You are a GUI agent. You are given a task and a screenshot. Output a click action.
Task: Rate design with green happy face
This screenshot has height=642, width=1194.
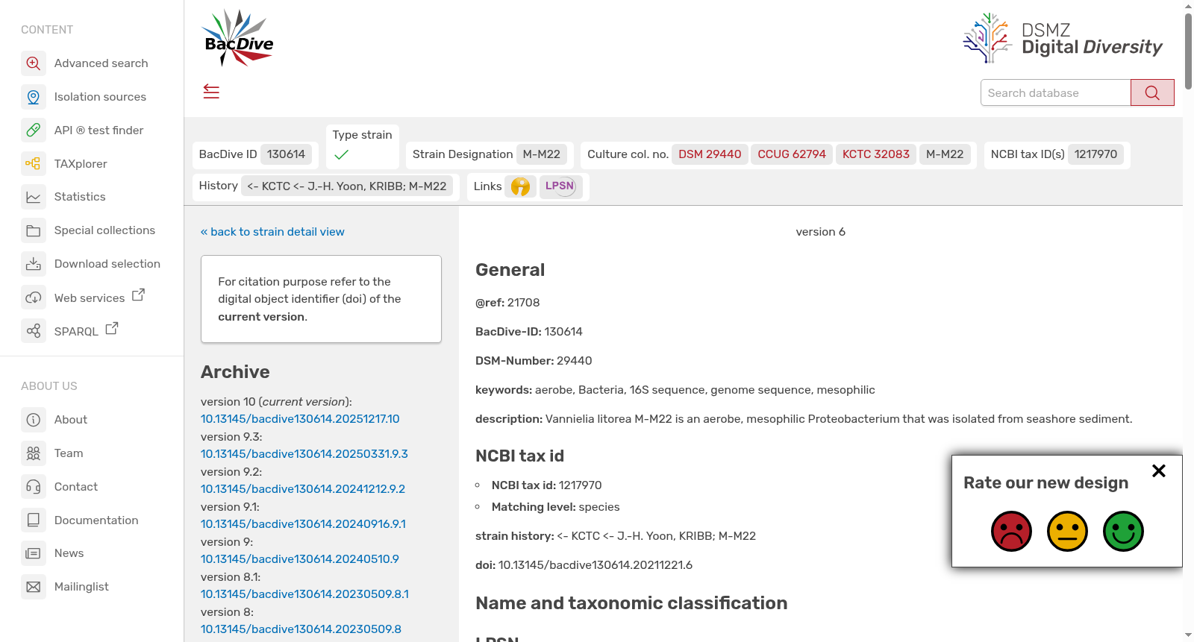point(1123,532)
